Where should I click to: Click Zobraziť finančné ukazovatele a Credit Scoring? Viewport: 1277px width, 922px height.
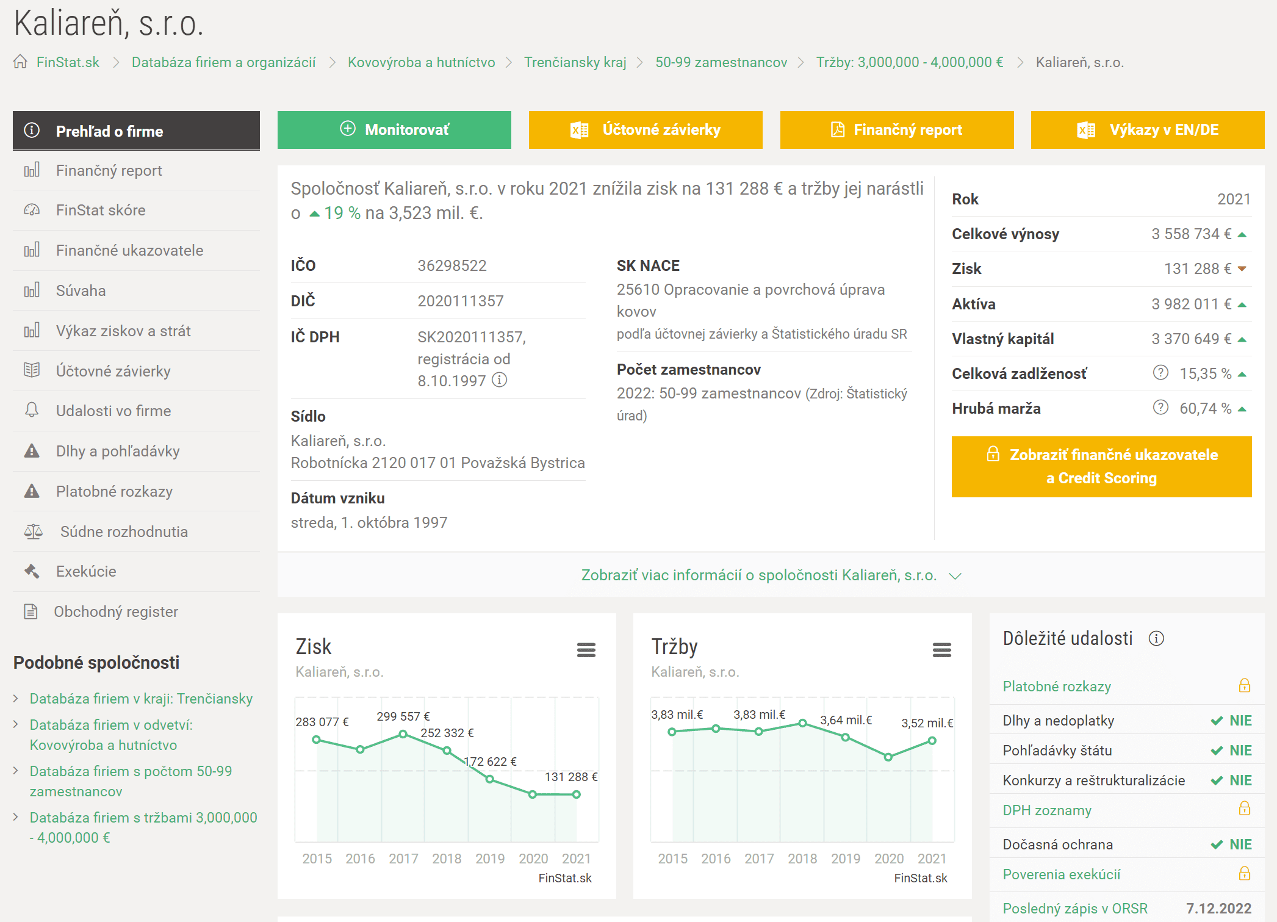(x=1101, y=466)
